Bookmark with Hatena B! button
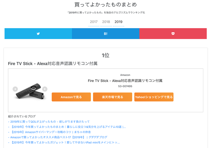 coord(106,33)
